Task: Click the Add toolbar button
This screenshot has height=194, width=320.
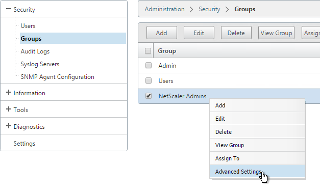Action: tap(162, 33)
